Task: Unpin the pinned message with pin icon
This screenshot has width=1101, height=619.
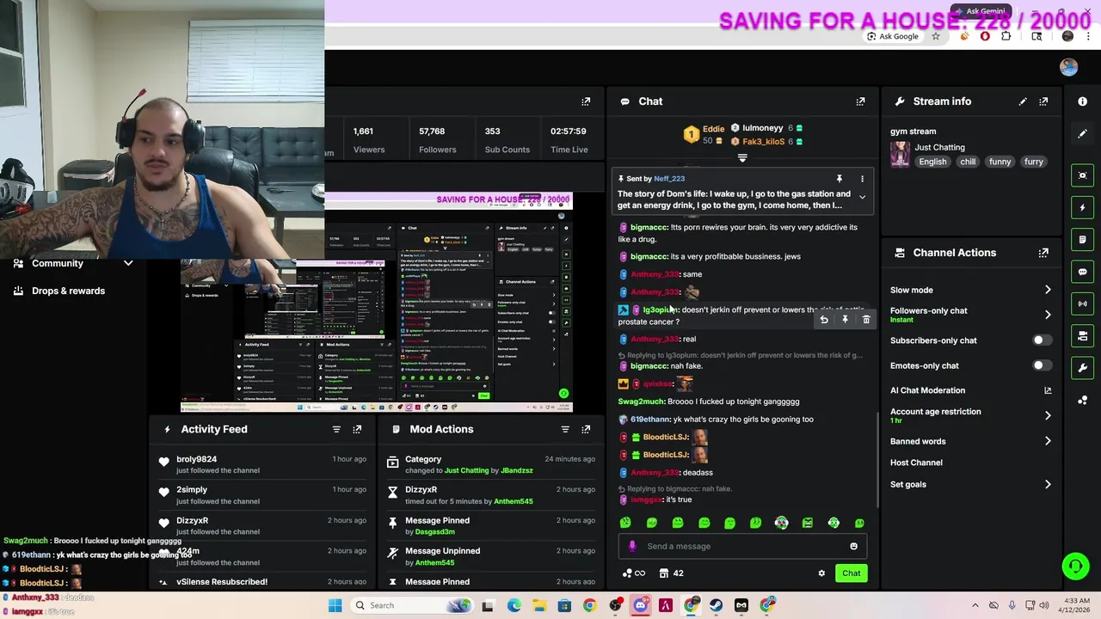Action: (840, 179)
